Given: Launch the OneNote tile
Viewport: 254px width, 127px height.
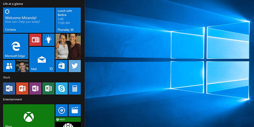Looking at the screenshot, I should point(35,89).
